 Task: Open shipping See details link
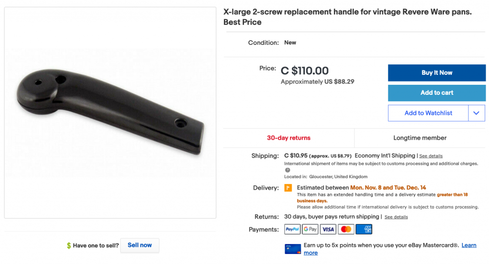(x=431, y=156)
